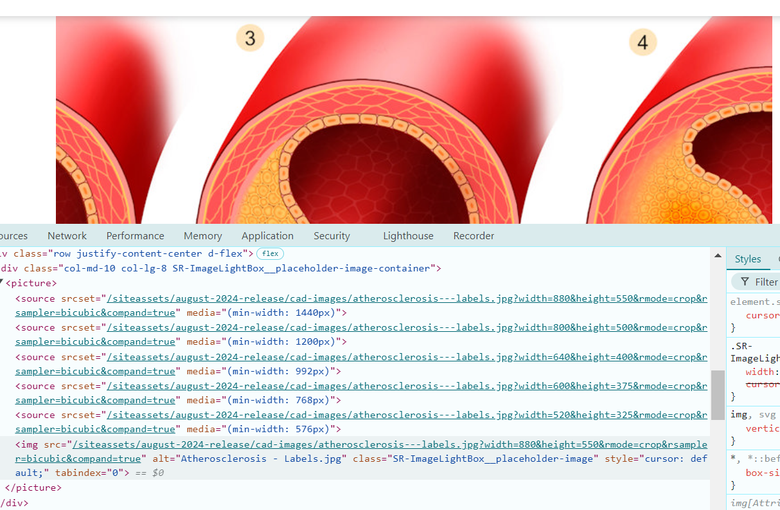
Task: Go to the Security tab
Action: 332,236
